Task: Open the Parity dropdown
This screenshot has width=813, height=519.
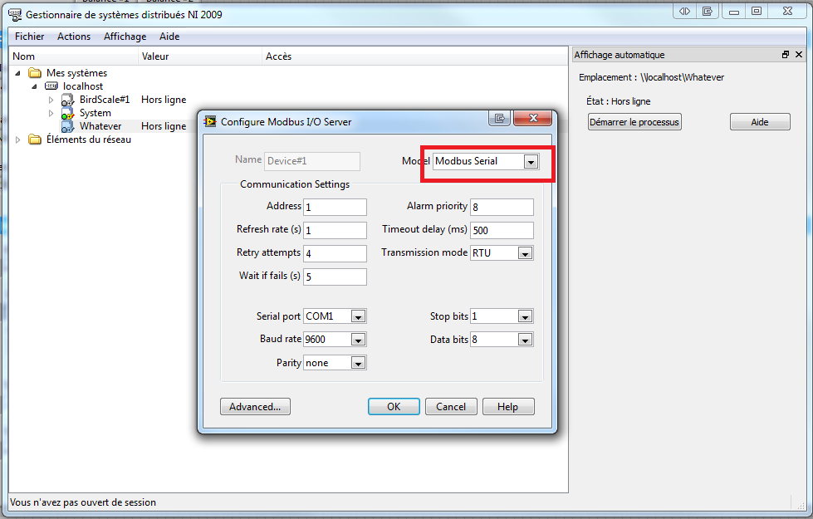Action: [358, 363]
